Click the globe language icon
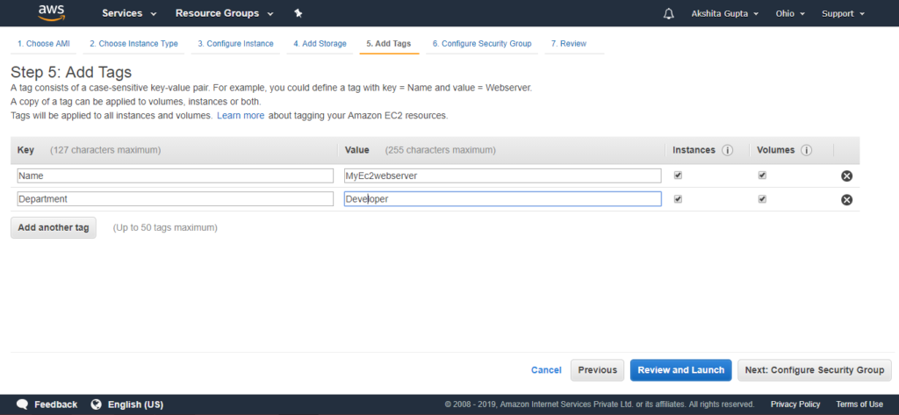899x415 pixels. (x=97, y=404)
